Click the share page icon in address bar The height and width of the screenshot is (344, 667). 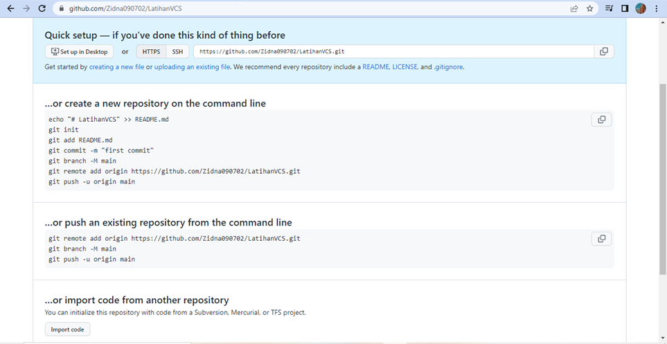pos(574,8)
